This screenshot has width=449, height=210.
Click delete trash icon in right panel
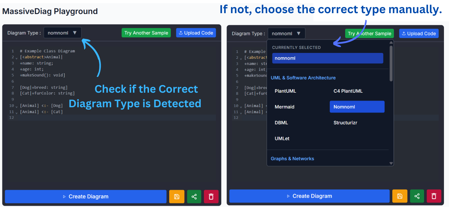pyautogui.click(x=434, y=196)
